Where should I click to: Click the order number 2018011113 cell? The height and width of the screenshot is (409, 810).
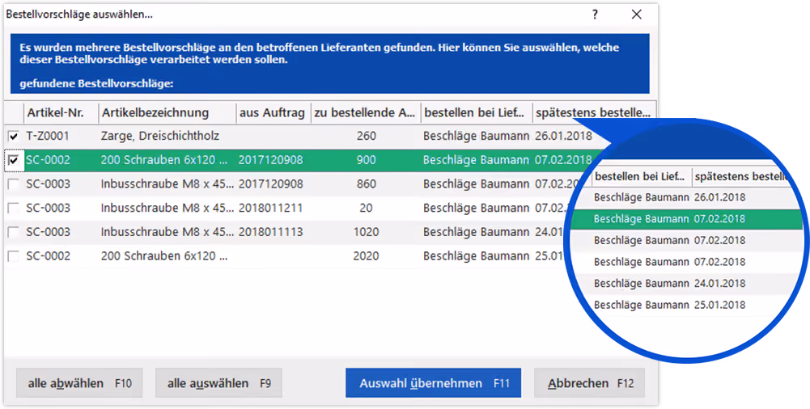point(271,232)
